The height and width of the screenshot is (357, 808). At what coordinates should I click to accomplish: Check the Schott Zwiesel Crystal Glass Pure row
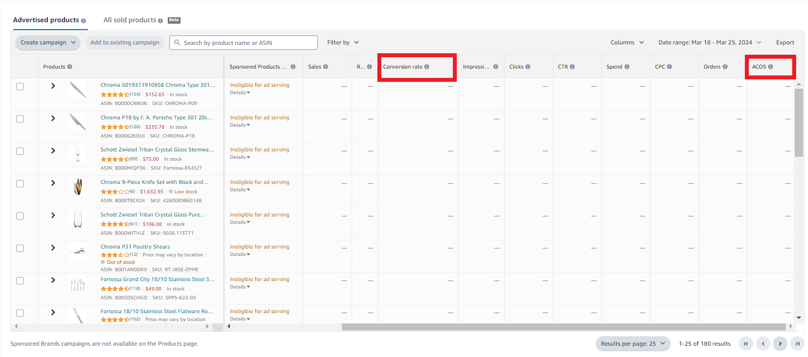pos(20,216)
